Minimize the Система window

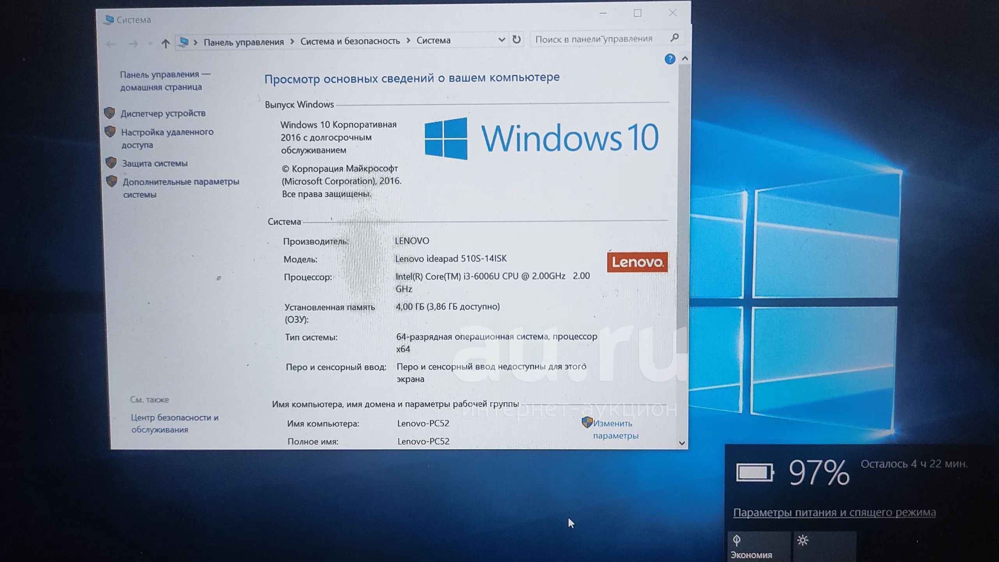(x=603, y=14)
